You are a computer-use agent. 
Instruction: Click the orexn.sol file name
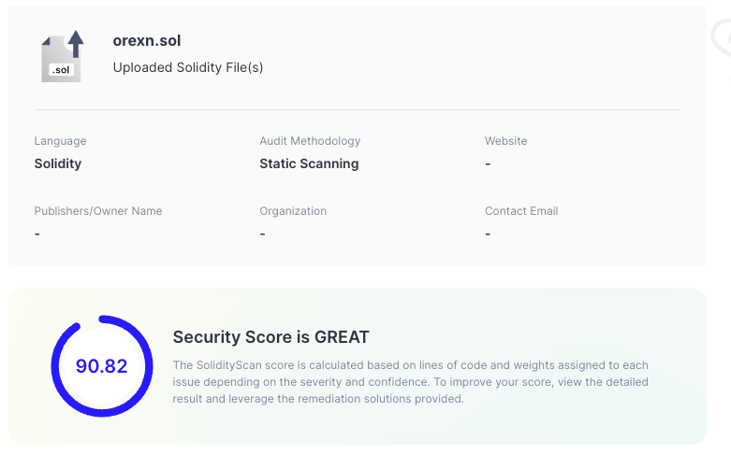[x=146, y=43]
